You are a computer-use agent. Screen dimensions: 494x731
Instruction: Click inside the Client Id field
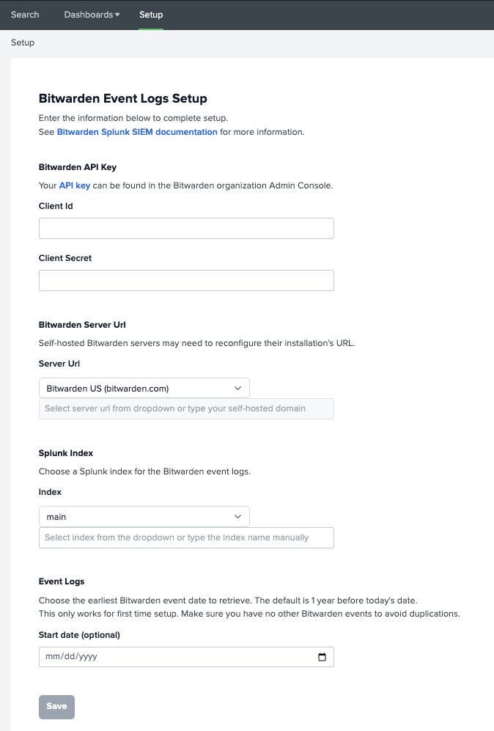pos(185,228)
